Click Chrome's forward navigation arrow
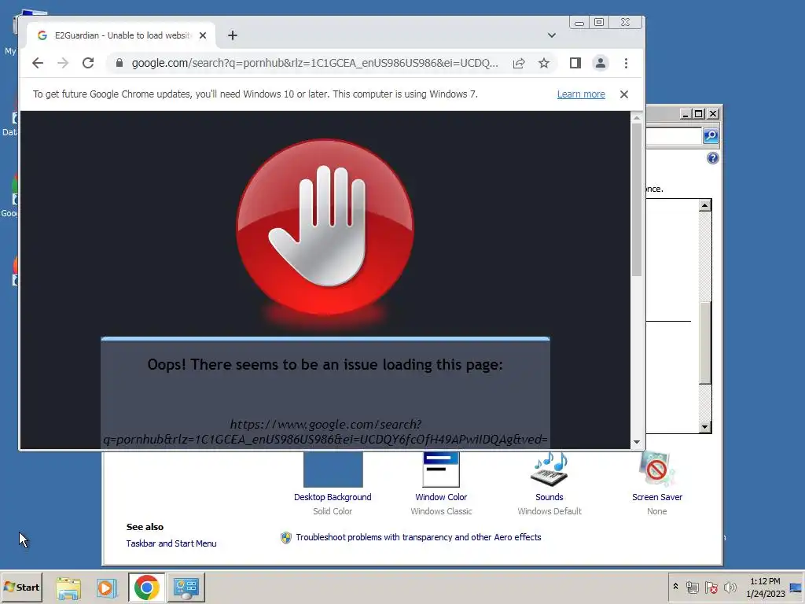 coord(63,63)
